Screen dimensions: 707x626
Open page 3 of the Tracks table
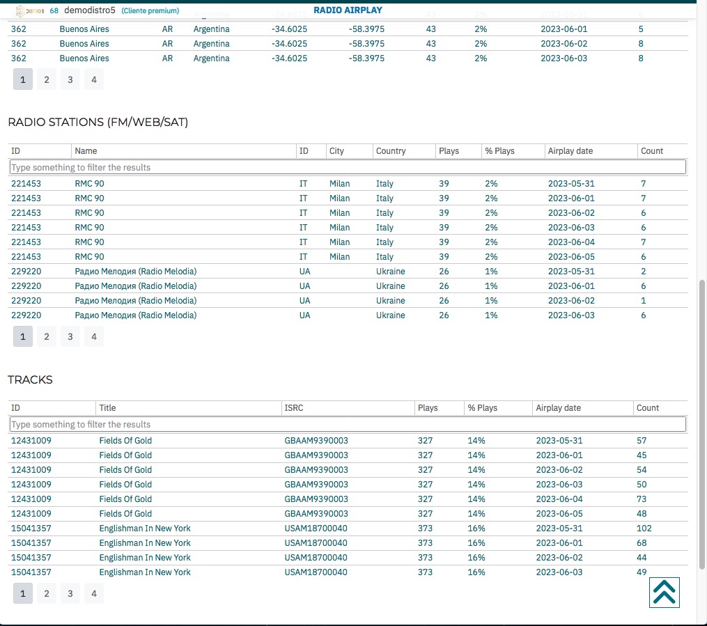pyautogui.click(x=70, y=593)
